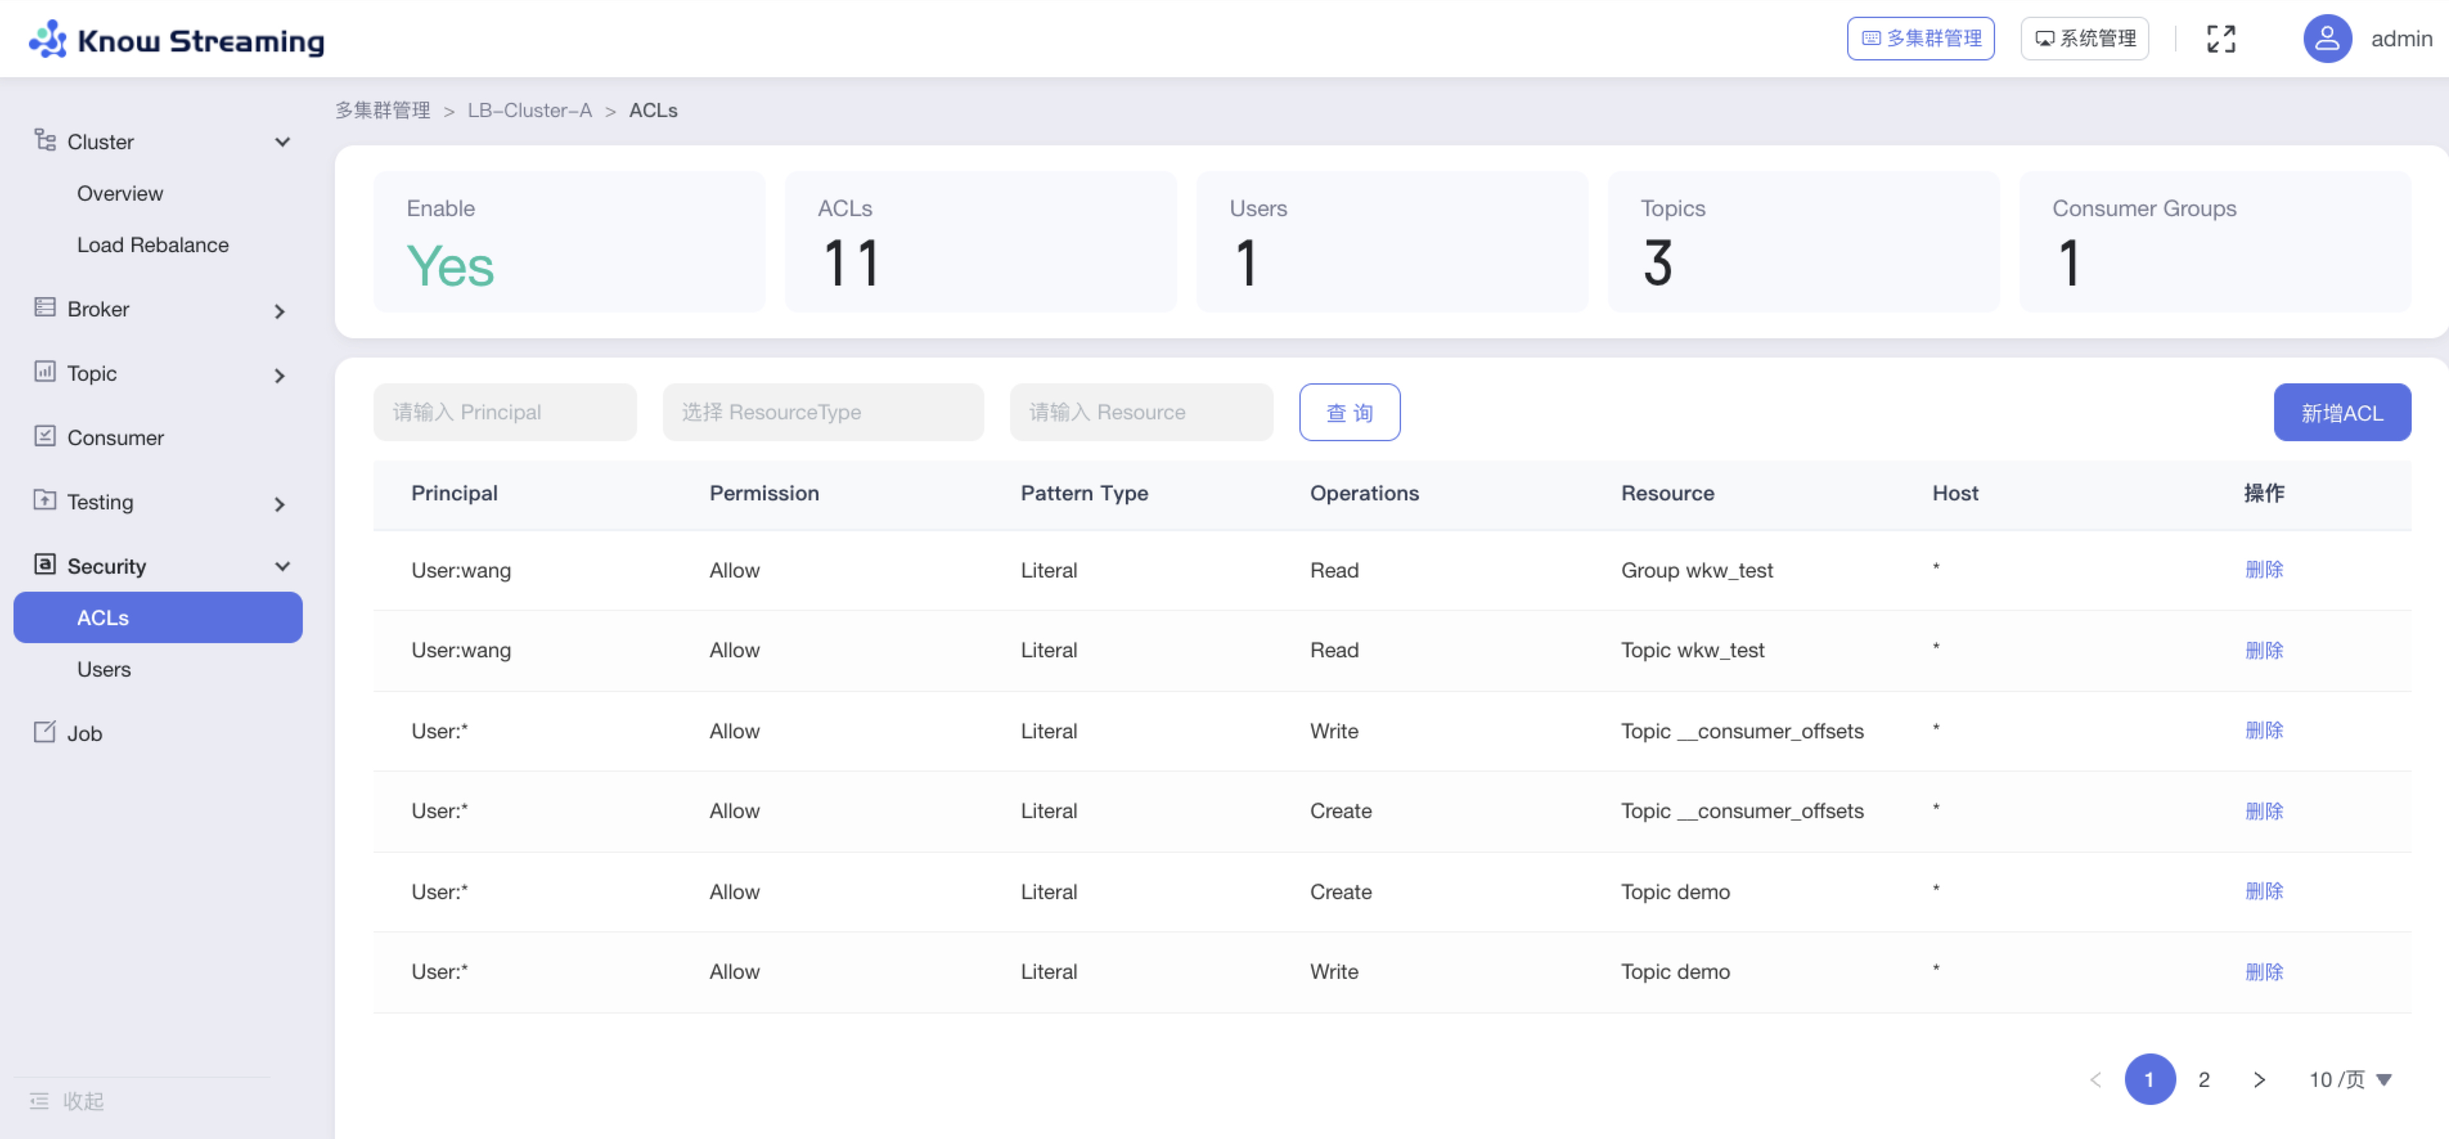Collapse the Cluster menu section

(282, 141)
